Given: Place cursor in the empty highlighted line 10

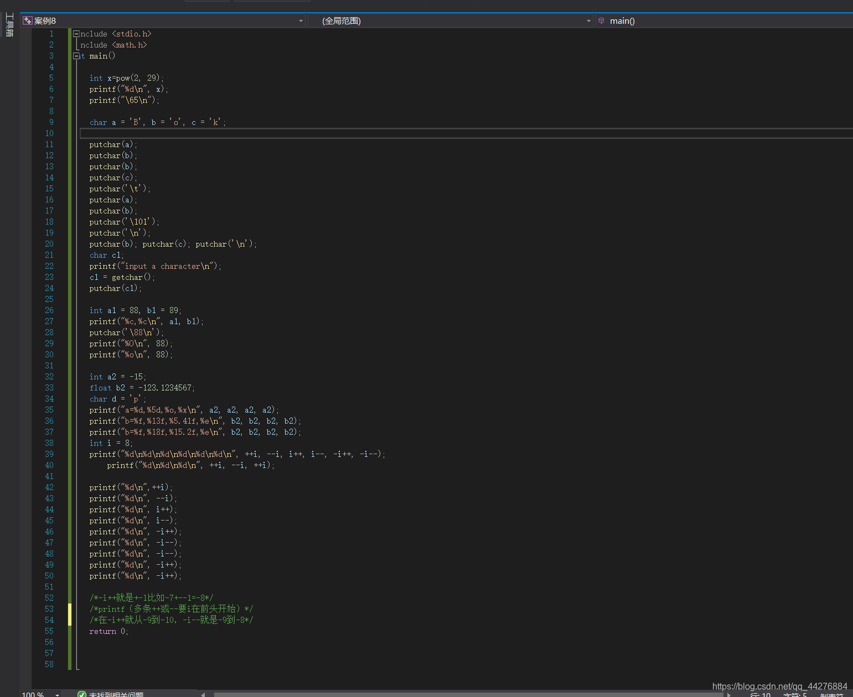Looking at the screenshot, I should [x=466, y=133].
